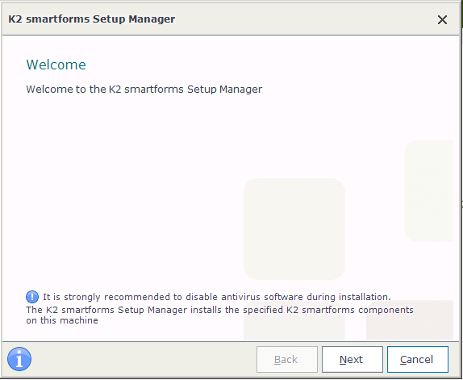Cancel the K2 smartforms setup
Screen dimensions: 463x380
coord(418,359)
